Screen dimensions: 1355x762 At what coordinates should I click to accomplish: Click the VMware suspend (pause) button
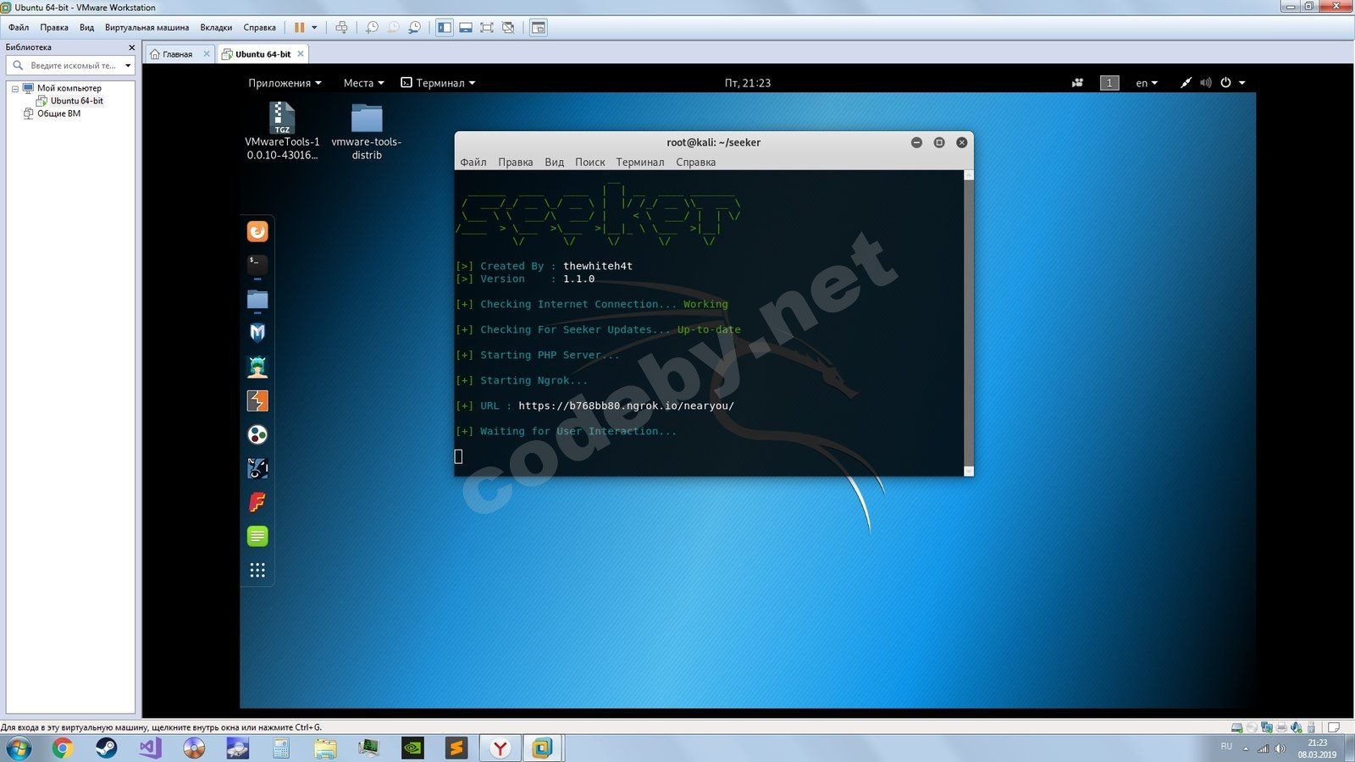(299, 27)
